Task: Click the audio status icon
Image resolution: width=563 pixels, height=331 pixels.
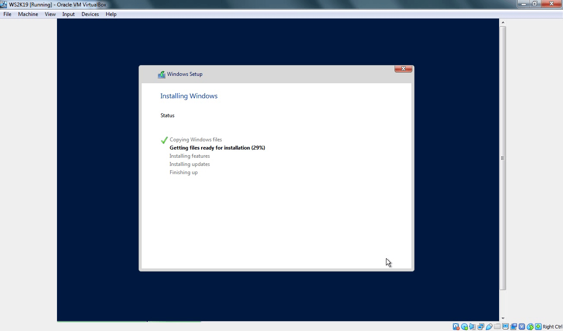Action: click(473, 327)
